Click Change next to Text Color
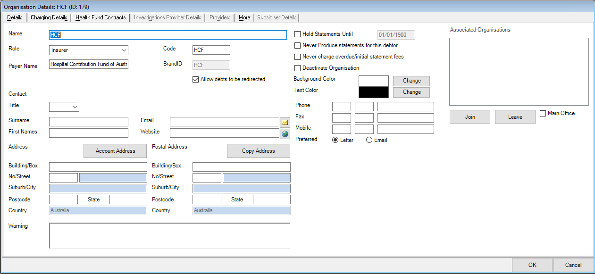 pos(411,92)
